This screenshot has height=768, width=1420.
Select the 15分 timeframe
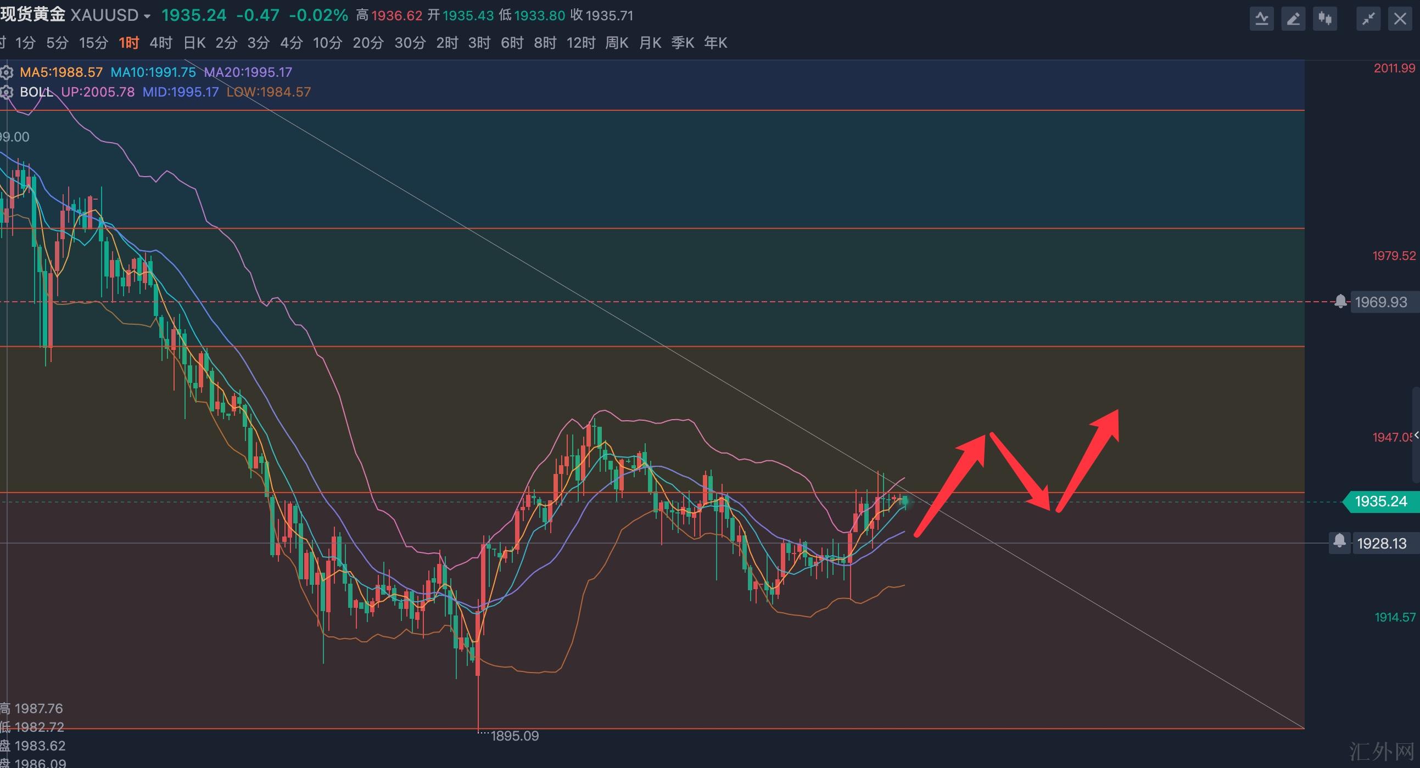(93, 43)
